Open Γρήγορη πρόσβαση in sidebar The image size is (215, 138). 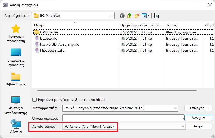16,33
